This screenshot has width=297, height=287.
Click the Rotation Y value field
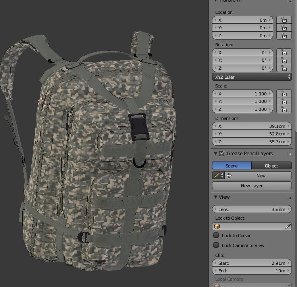point(243,60)
